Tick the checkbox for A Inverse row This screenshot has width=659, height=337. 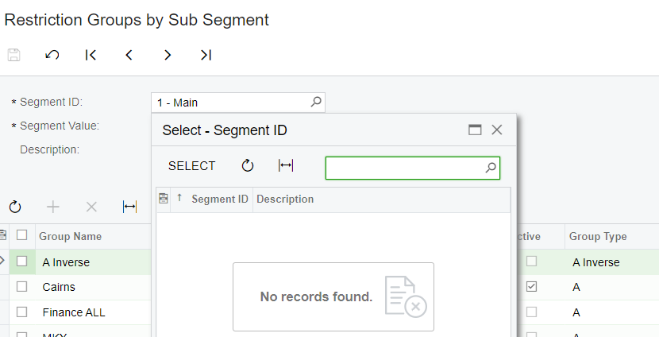[x=22, y=261]
